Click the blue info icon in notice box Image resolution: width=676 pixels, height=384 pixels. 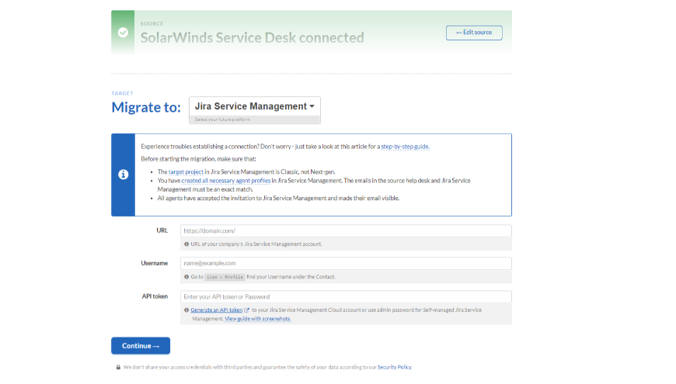(x=124, y=175)
